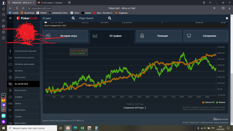Open the VOGUE bookmark
Screen dimensions: 233x131
pyautogui.click(x=42, y=13)
